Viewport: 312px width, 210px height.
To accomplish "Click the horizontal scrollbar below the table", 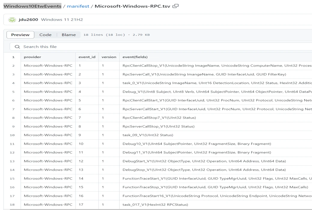I will point(150,209).
